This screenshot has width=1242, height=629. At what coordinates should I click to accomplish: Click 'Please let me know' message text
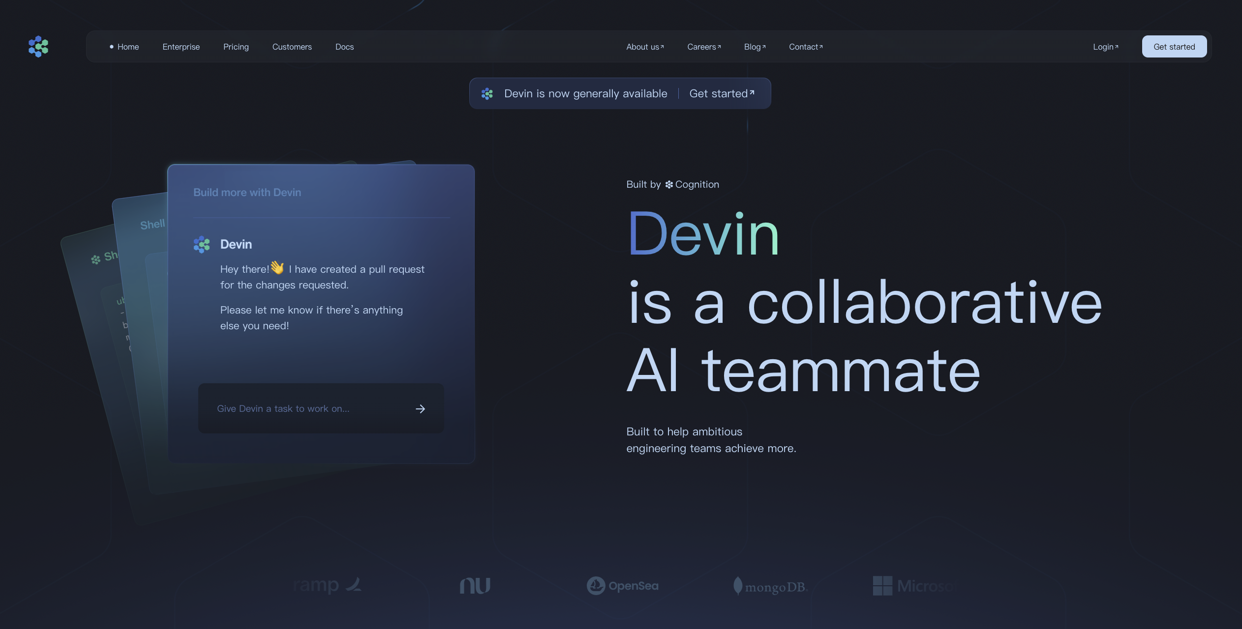coord(311,317)
